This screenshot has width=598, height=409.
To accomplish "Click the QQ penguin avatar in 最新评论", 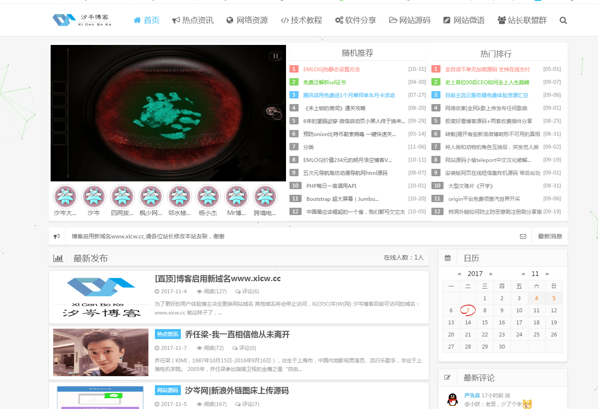I will point(453,399).
